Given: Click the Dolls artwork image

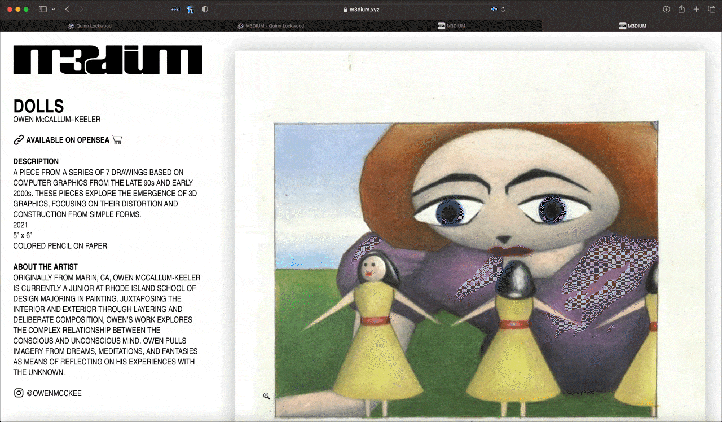Looking at the screenshot, I should click(x=470, y=236).
